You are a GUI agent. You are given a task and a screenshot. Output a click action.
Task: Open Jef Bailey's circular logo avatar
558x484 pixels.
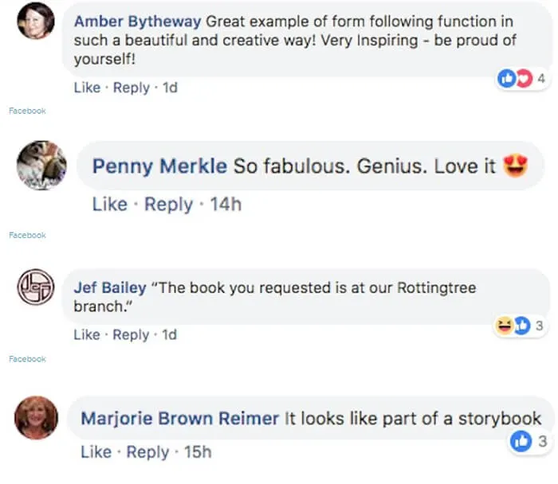coord(36,287)
